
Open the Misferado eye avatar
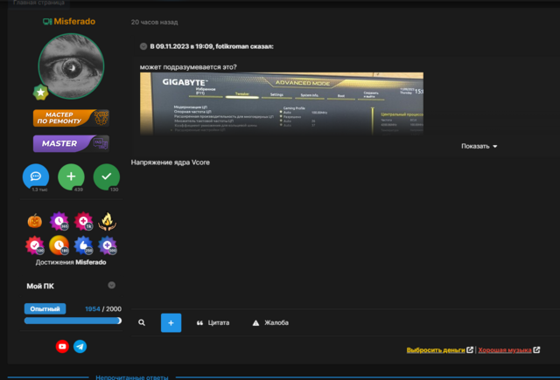click(72, 68)
